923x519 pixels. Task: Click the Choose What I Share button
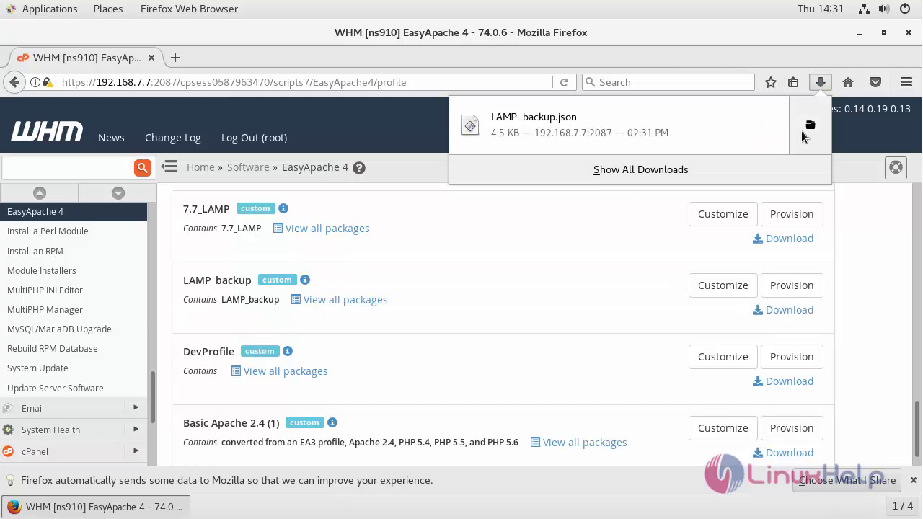coord(847,480)
